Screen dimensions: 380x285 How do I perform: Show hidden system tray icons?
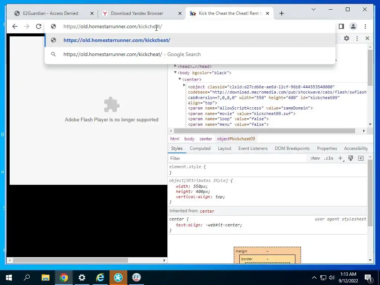(314, 278)
